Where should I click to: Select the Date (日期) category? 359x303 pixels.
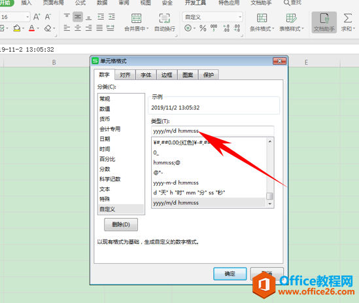click(x=121, y=139)
